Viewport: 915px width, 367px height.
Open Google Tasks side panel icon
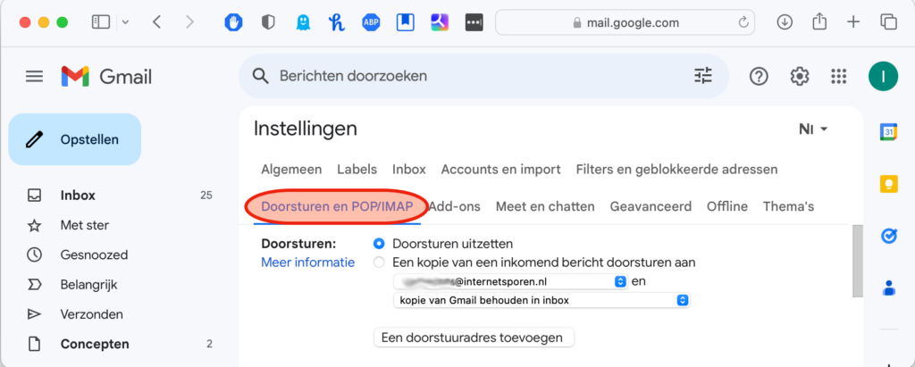tap(889, 236)
